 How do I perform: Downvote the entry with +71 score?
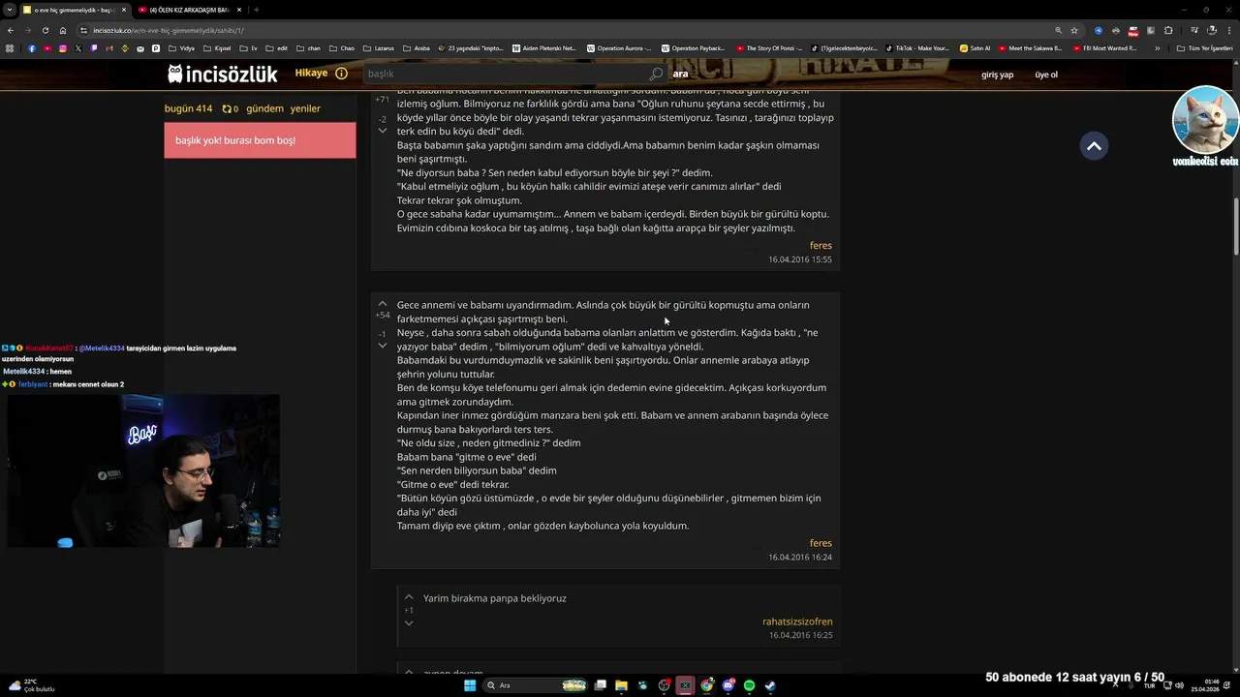click(383, 131)
